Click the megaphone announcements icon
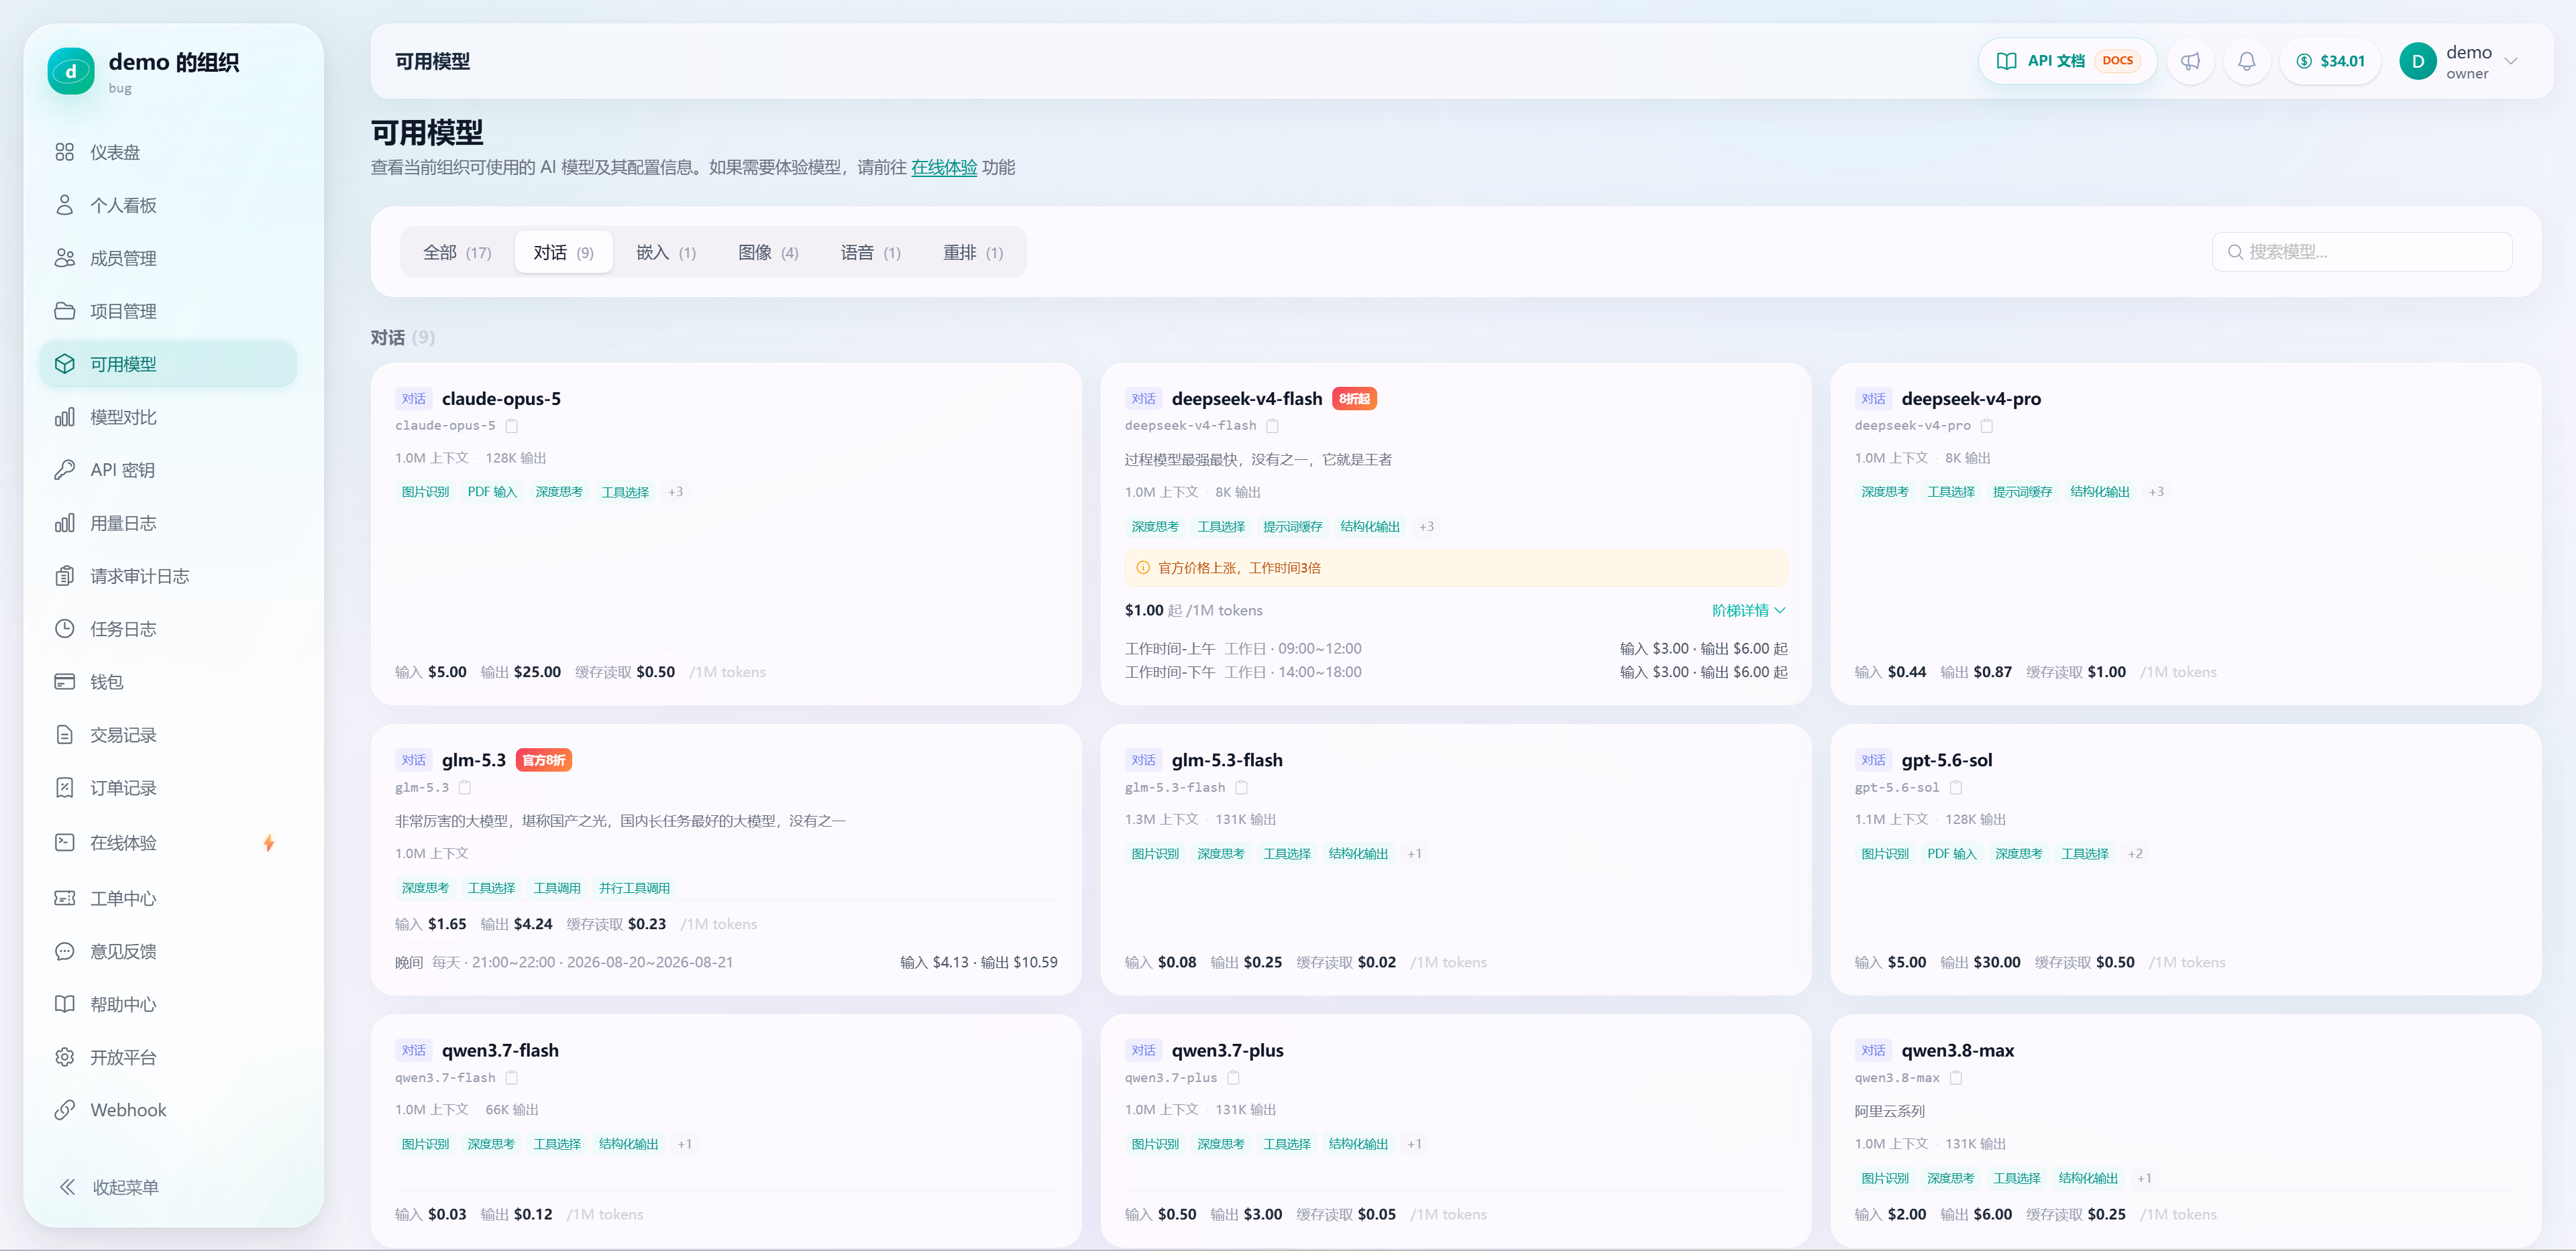Viewport: 2576px width, 1251px height. (2190, 61)
